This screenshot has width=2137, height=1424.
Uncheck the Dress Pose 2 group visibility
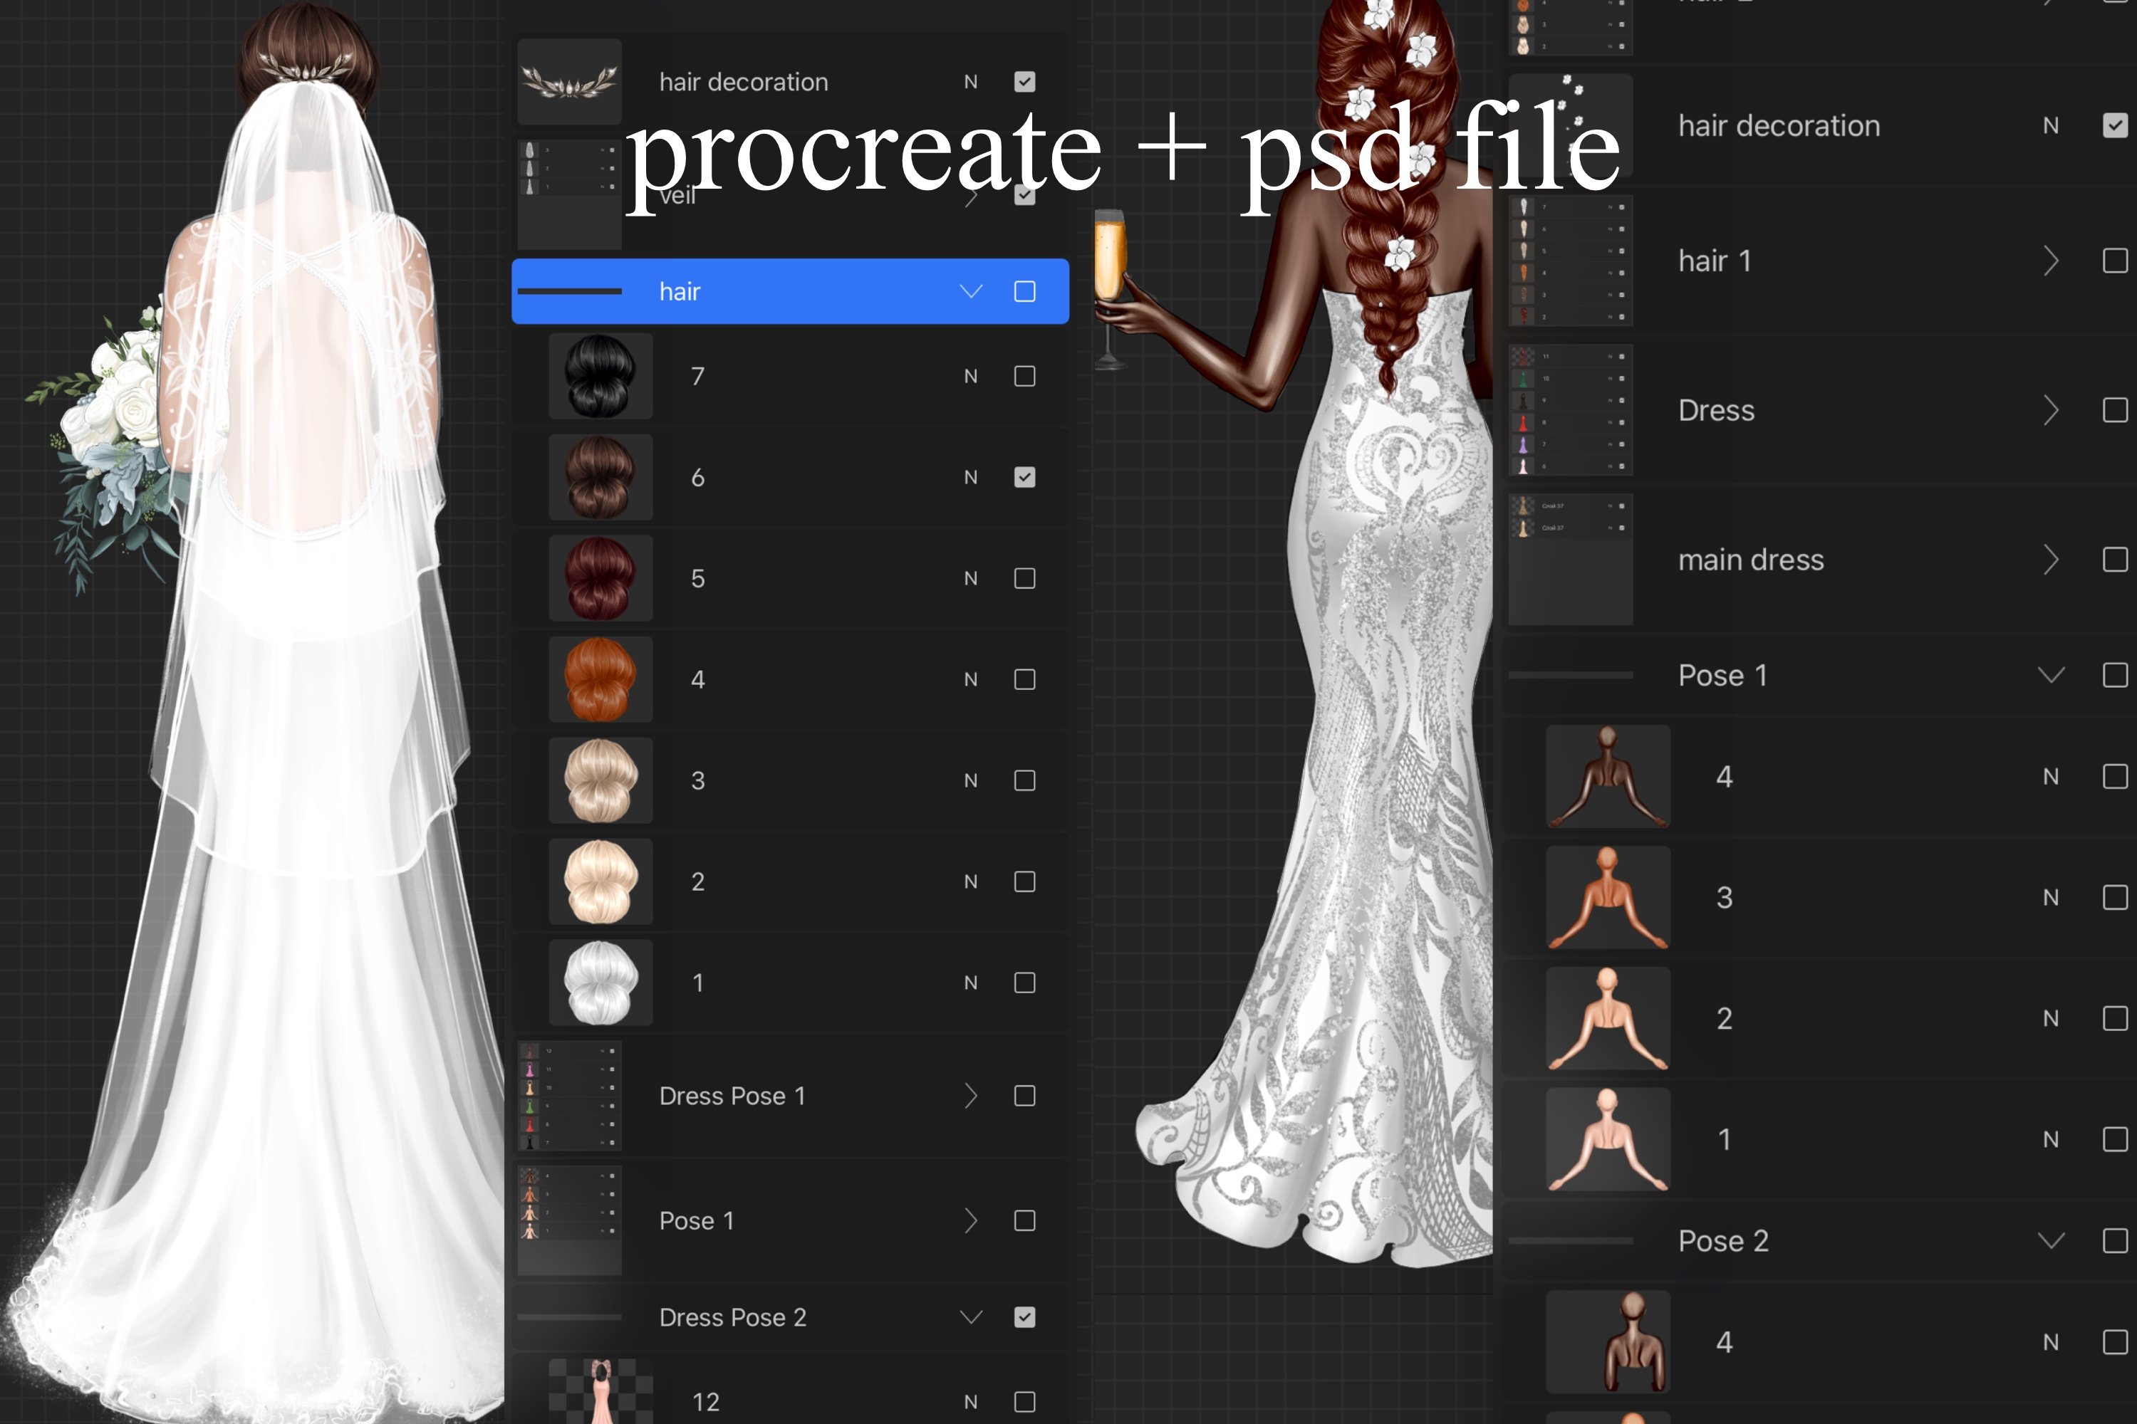click(1024, 1316)
